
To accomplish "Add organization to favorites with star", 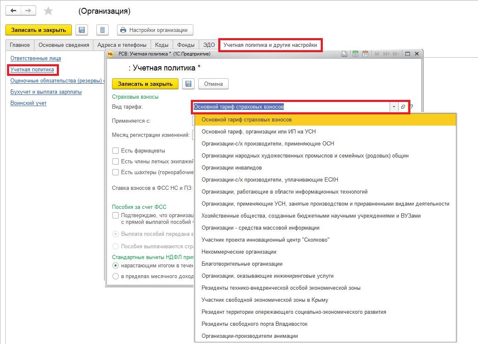I will click(49, 11).
